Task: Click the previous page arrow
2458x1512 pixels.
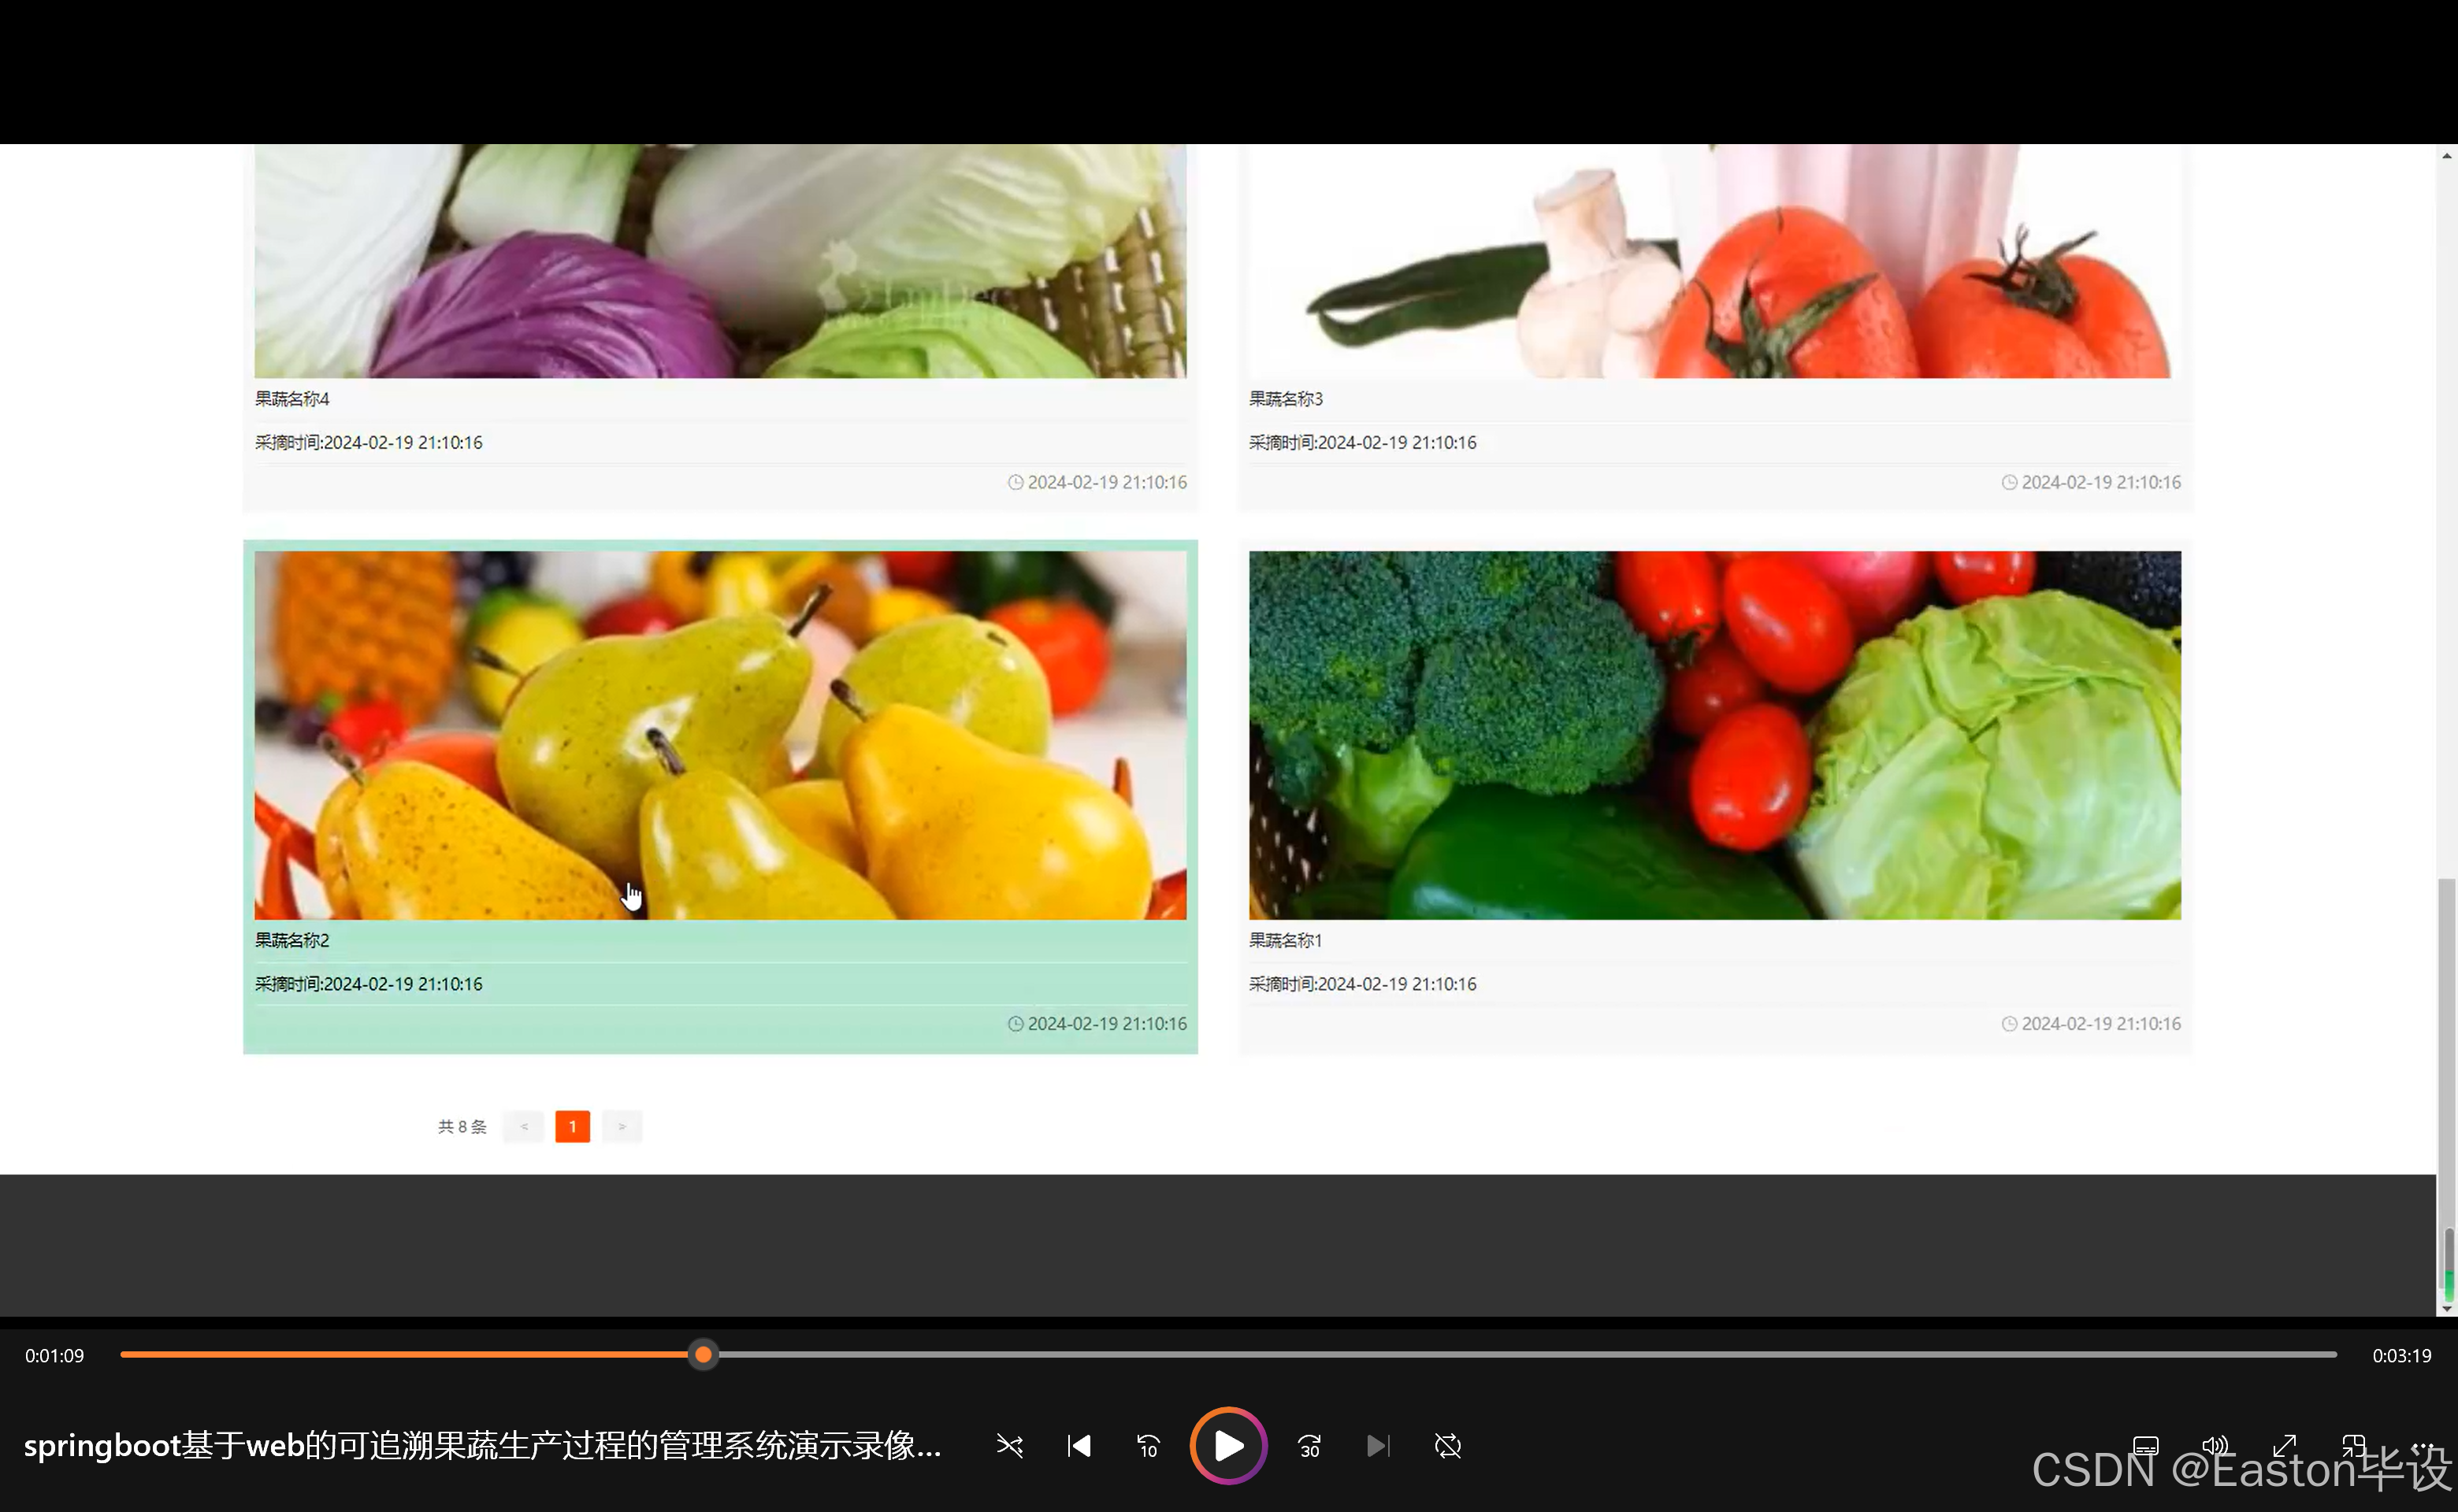Action: (x=523, y=1126)
